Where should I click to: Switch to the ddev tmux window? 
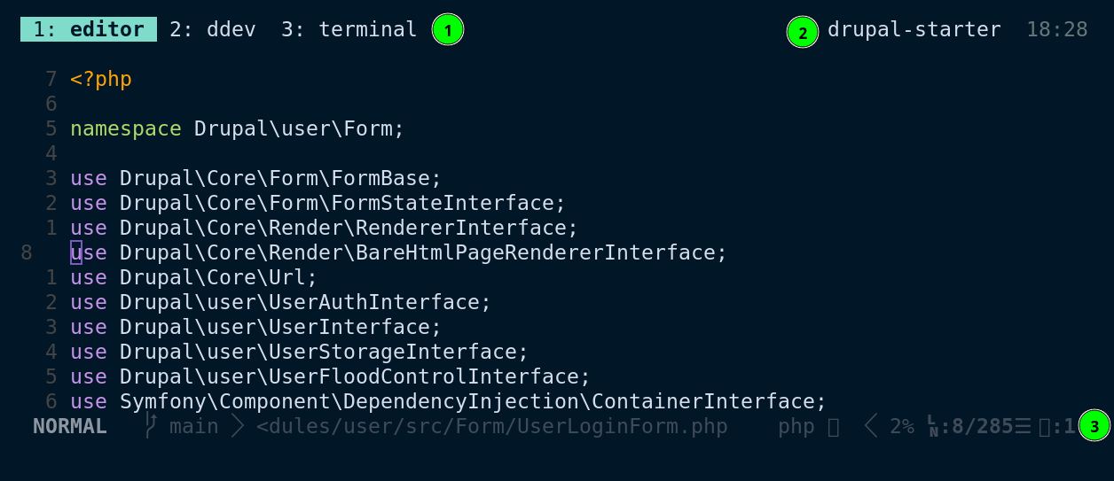click(213, 29)
